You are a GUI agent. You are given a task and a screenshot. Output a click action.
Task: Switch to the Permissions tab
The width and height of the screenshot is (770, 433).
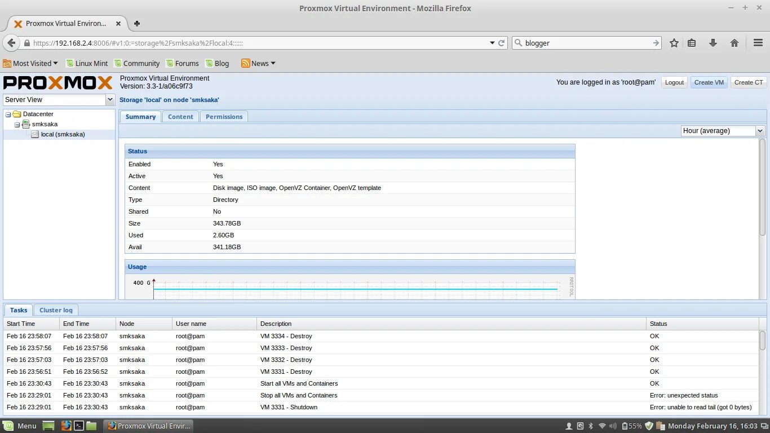point(224,117)
